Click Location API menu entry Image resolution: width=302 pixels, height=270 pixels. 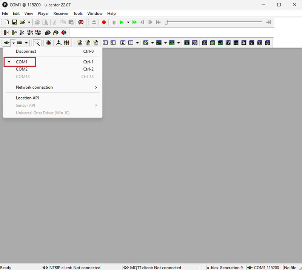click(27, 98)
